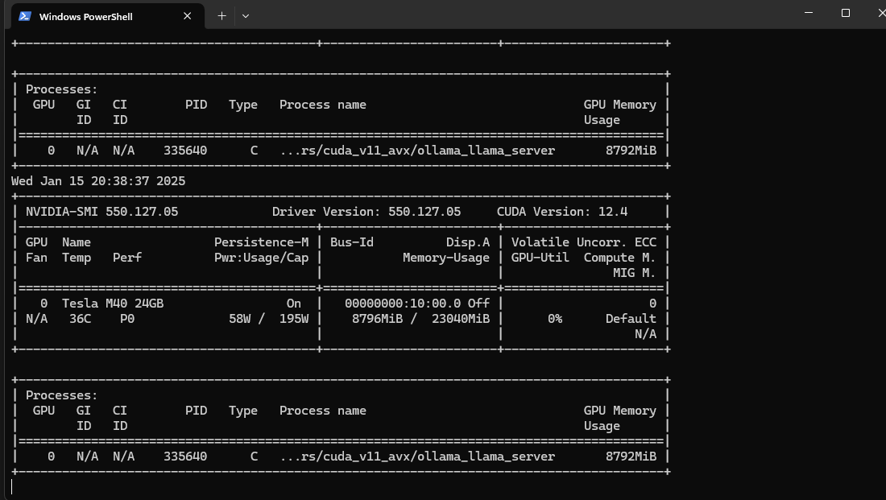Open a new terminal tab with plus button
The height and width of the screenshot is (500, 886).
click(222, 16)
